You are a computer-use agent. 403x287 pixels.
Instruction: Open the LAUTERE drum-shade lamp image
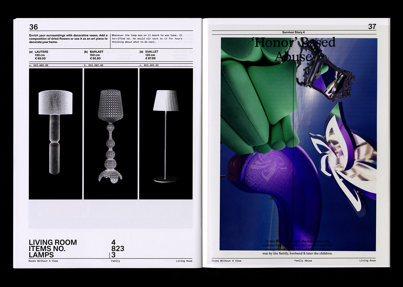[56, 134]
